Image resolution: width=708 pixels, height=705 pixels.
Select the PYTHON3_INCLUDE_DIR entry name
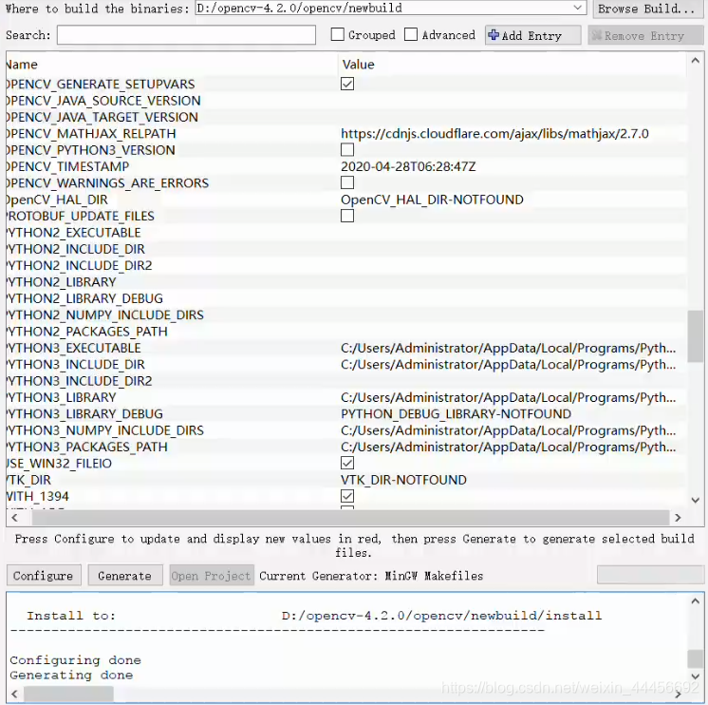tap(76, 365)
